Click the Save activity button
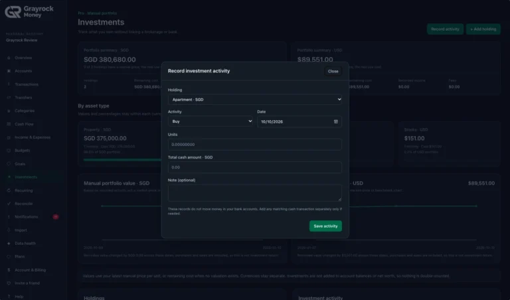Viewport: 510px width, 300px height. coord(325,226)
